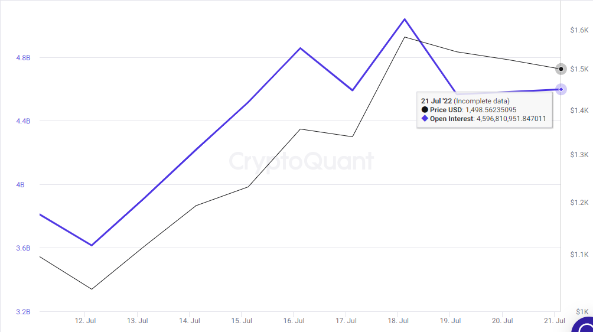Click the purple Open Interest diamond marker
The height and width of the screenshot is (332, 593).
[x=561, y=90]
